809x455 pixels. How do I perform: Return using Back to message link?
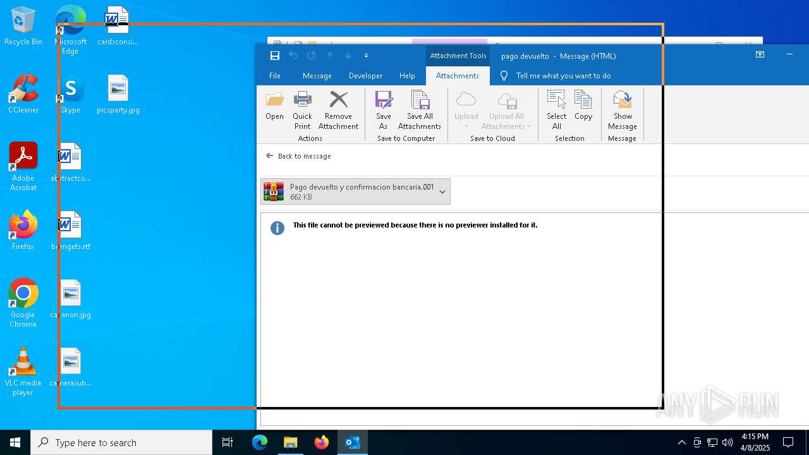[x=298, y=156]
